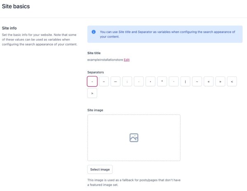The image size is (247, 191).
Task: Choose the bullet separator
Action: coord(151,82)
